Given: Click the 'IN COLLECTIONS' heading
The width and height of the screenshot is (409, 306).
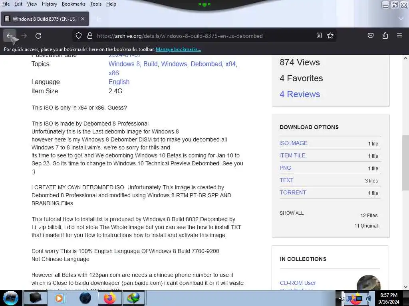Looking at the screenshot, I should click(303, 259).
